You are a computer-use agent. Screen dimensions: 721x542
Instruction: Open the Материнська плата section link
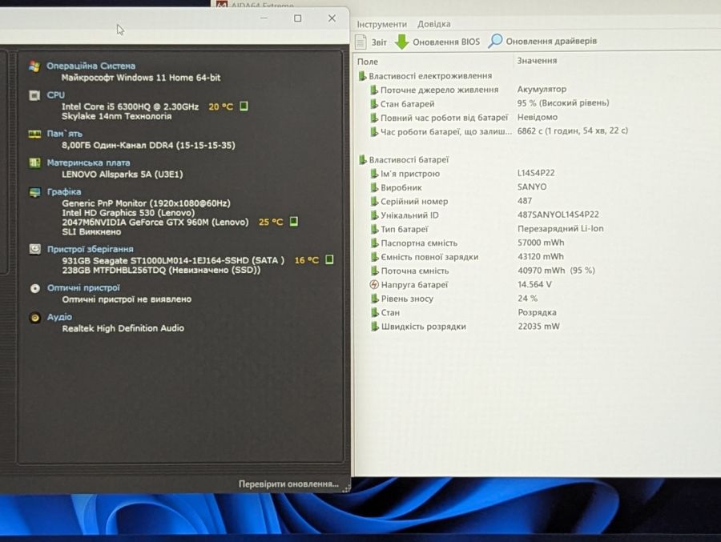pyautogui.click(x=88, y=163)
